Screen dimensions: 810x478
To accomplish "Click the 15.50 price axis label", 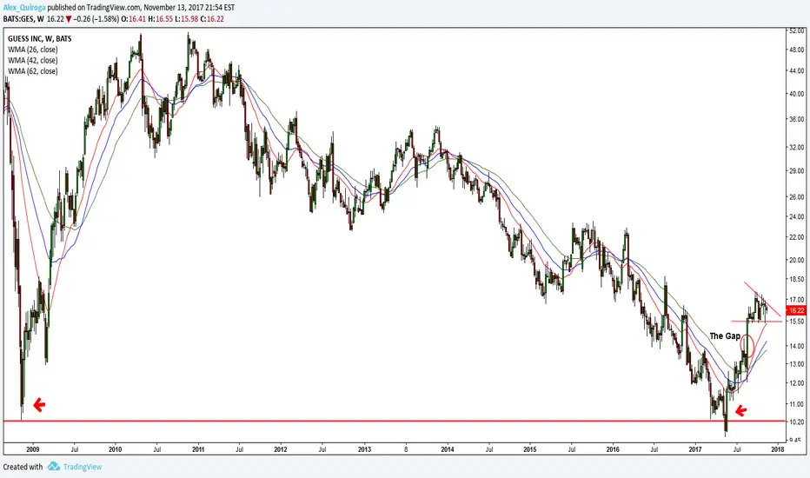I will point(796,321).
